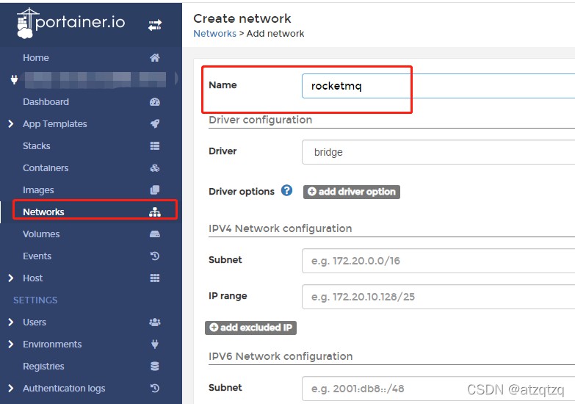Expand the Authentication logs chevron
Image resolution: width=575 pixels, height=404 pixels.
[x=10, y=389]
